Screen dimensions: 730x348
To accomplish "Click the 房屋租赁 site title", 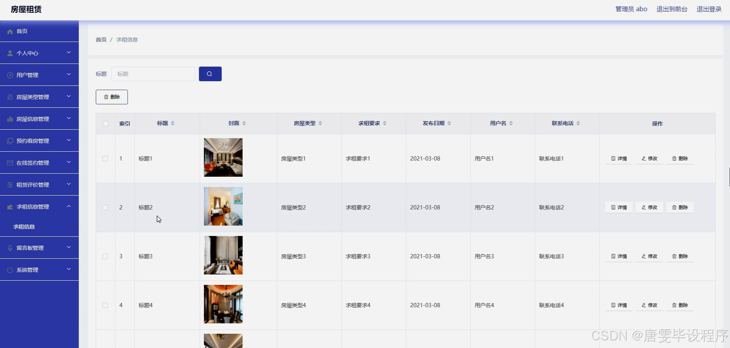I will click(26, 9).
